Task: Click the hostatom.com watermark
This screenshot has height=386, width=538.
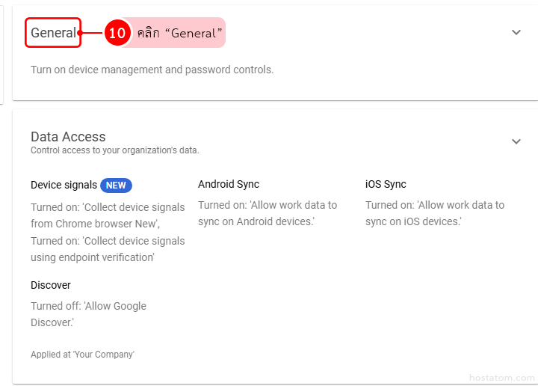Action: 502,378
